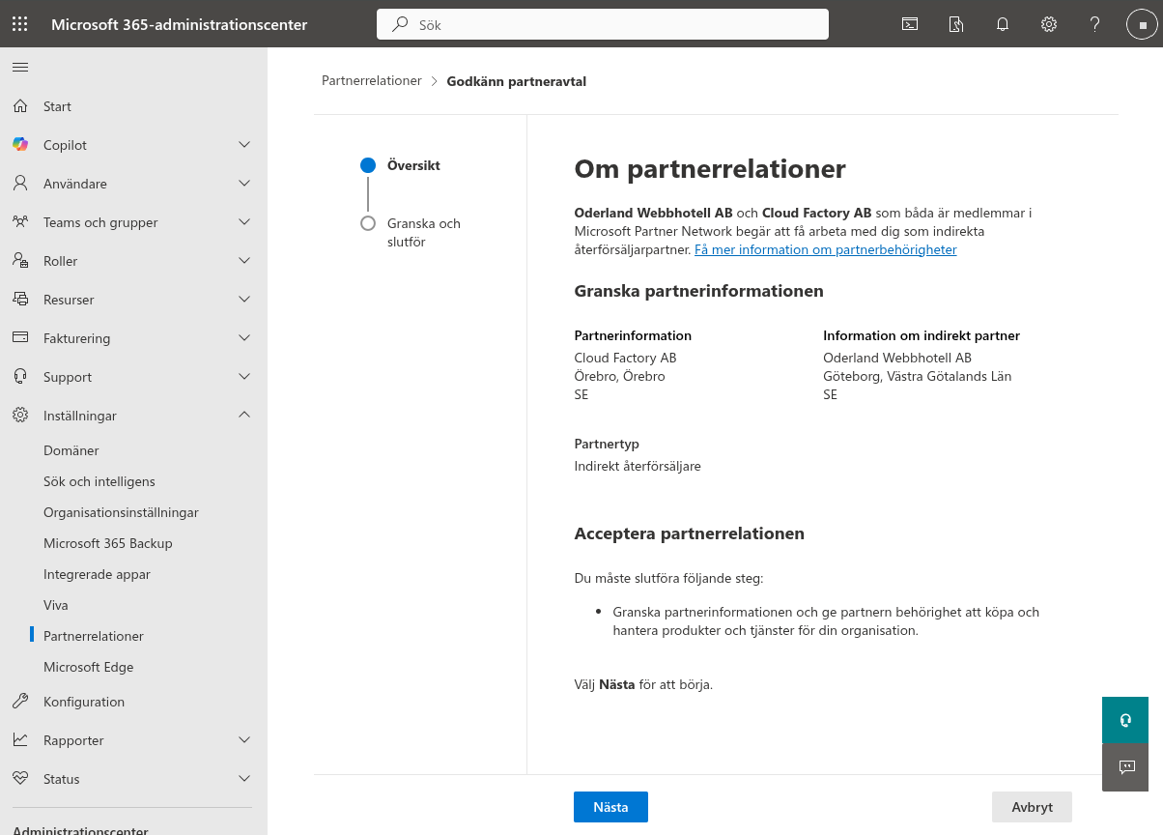Open Cloud Shell from the header
1163x835 pixels.
910,24
